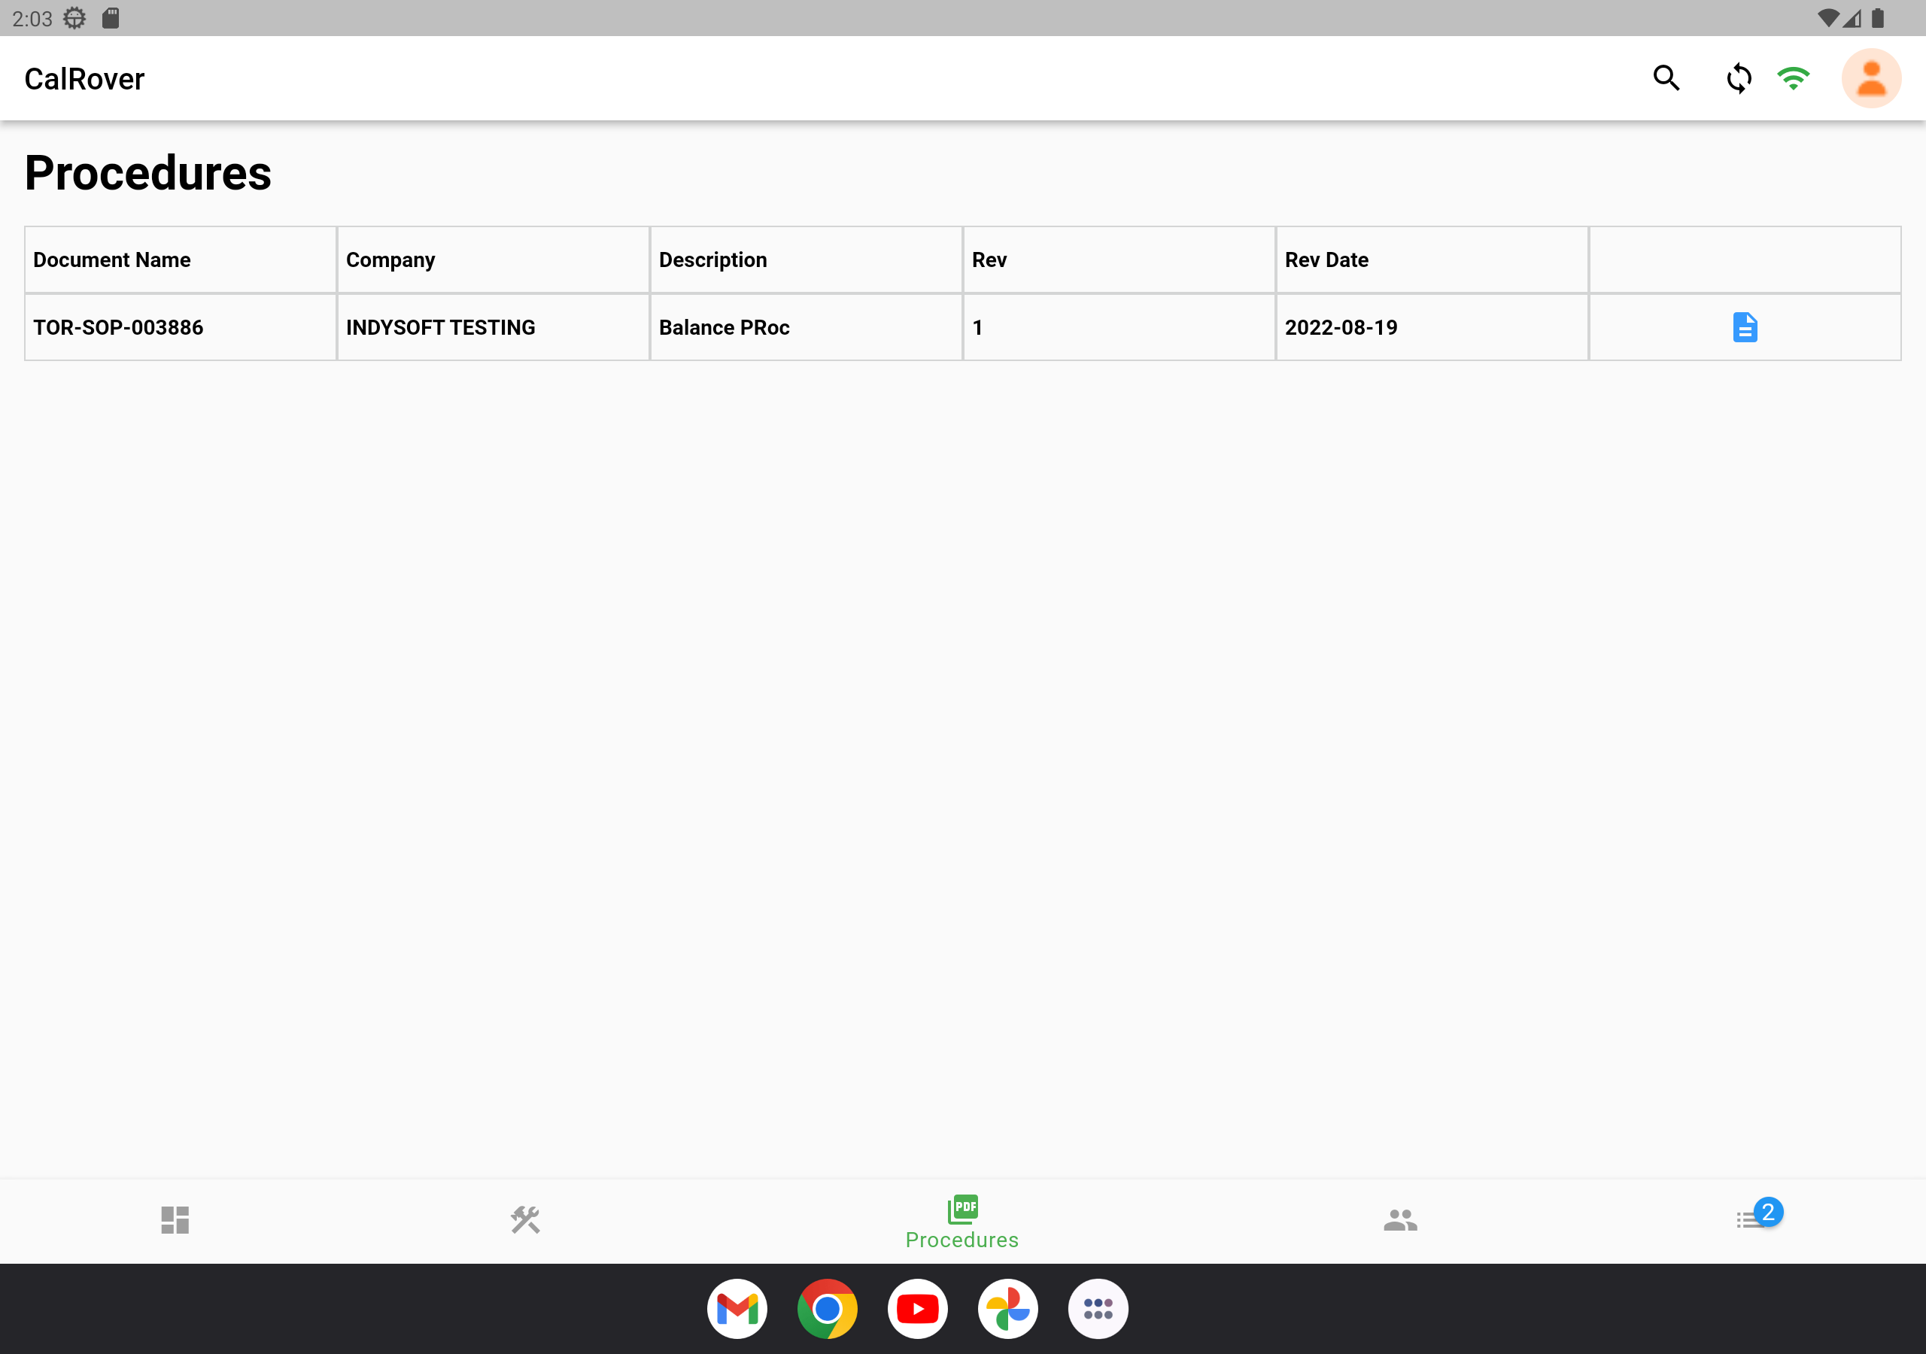Screen dimensions: 1926x1354
Task: Open the orange user profile avatar
Action: click(x=1870, y=78)
